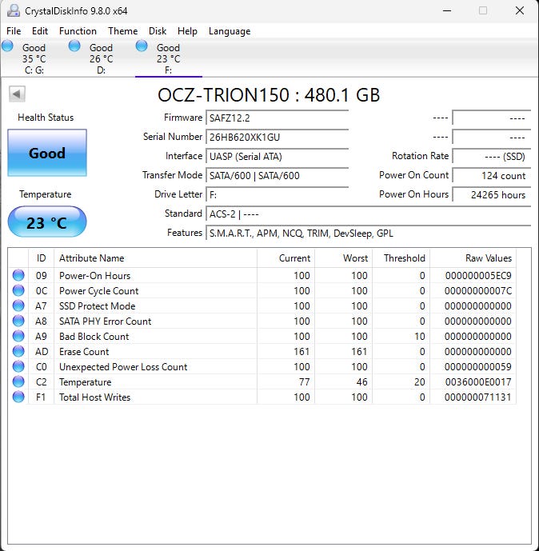Select the D: disk status orb
Screen dimensions: 539x551
tap(74, 46)
